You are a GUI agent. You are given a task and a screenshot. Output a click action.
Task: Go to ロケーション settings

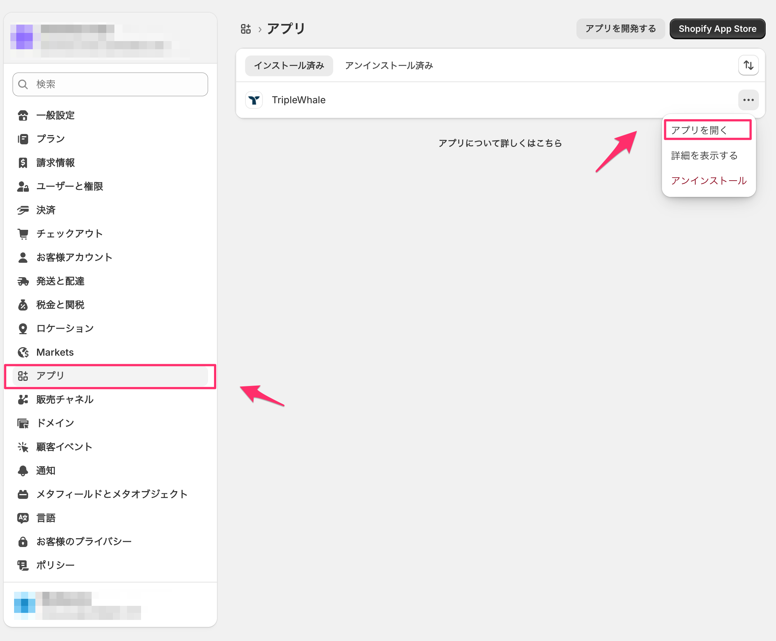tap(110, 329)
